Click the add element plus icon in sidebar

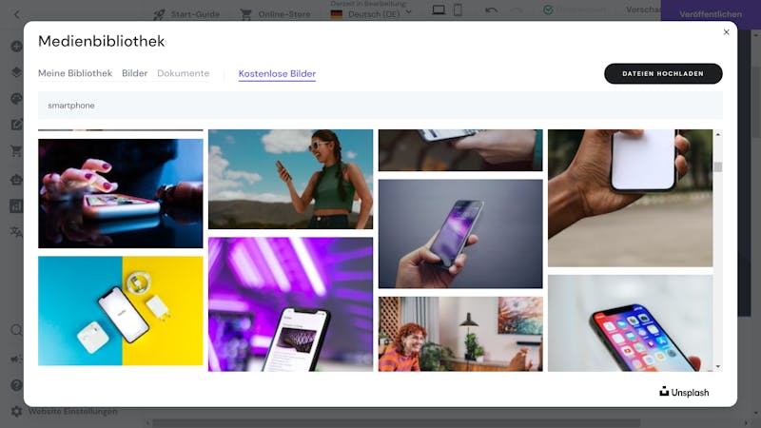(x=16, y=47)
